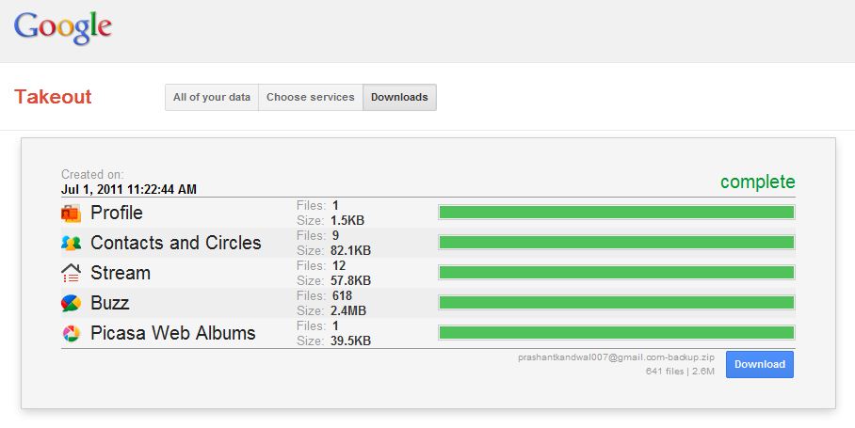855x428 pixels.
Task: Click the backup zip filename text
Action: click(617, 357)
